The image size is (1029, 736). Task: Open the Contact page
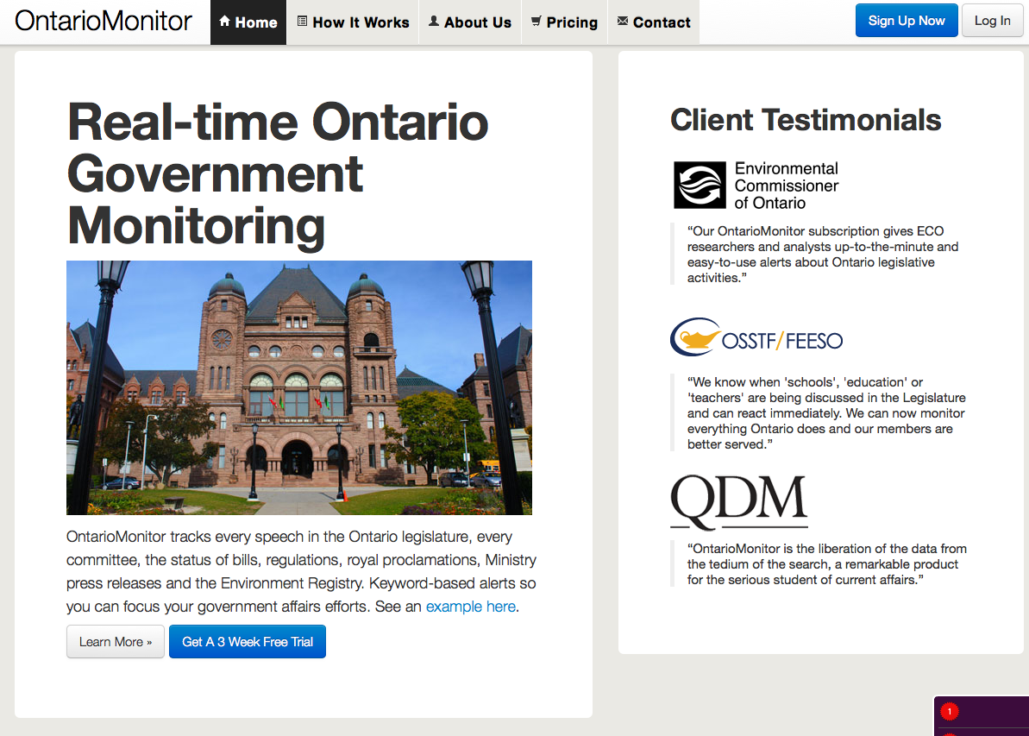click(654, 22)
